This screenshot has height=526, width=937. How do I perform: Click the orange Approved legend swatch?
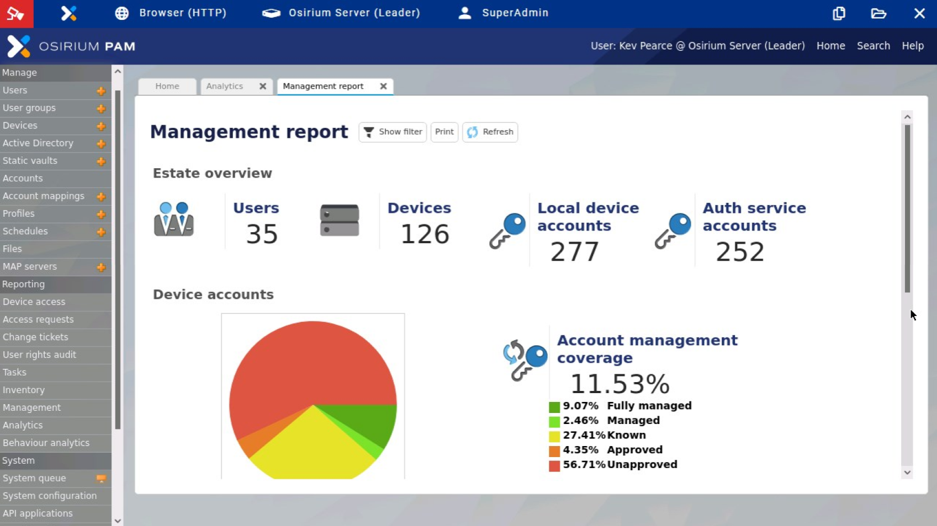coord(554,451)
